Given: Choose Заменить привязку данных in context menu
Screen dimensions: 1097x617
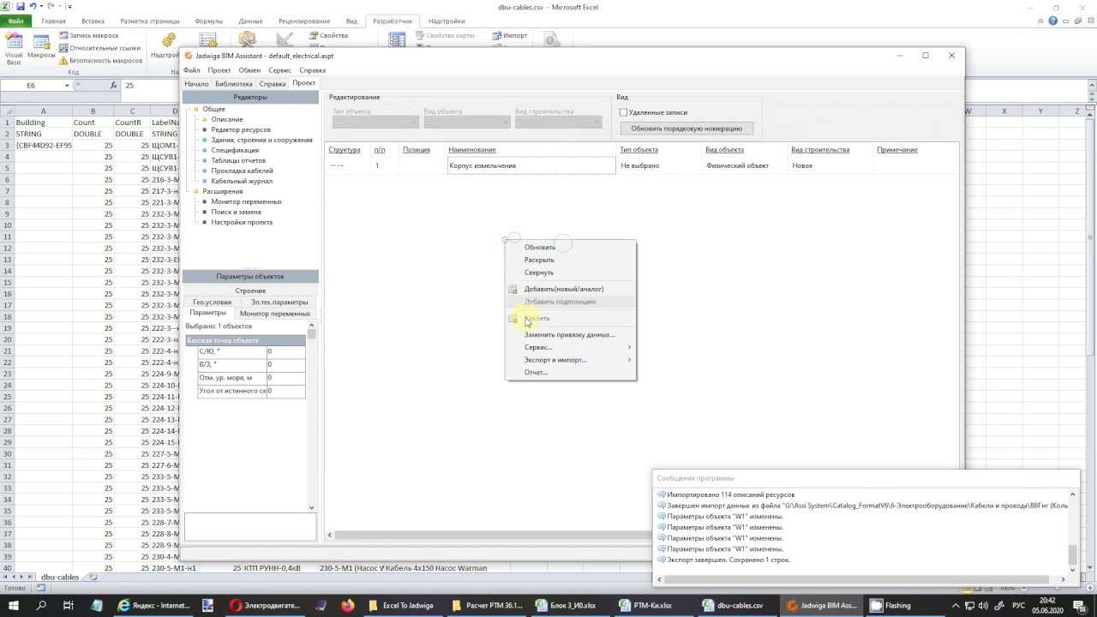Looking at the screenshot, I should coord(571,334).
